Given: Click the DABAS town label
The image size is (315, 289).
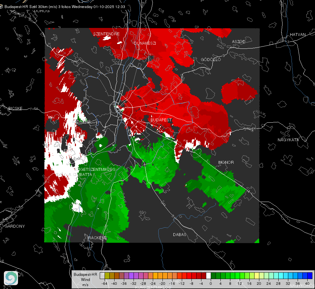Looking at the screenshot, I should pyautogui.click(x=180, y=234).
